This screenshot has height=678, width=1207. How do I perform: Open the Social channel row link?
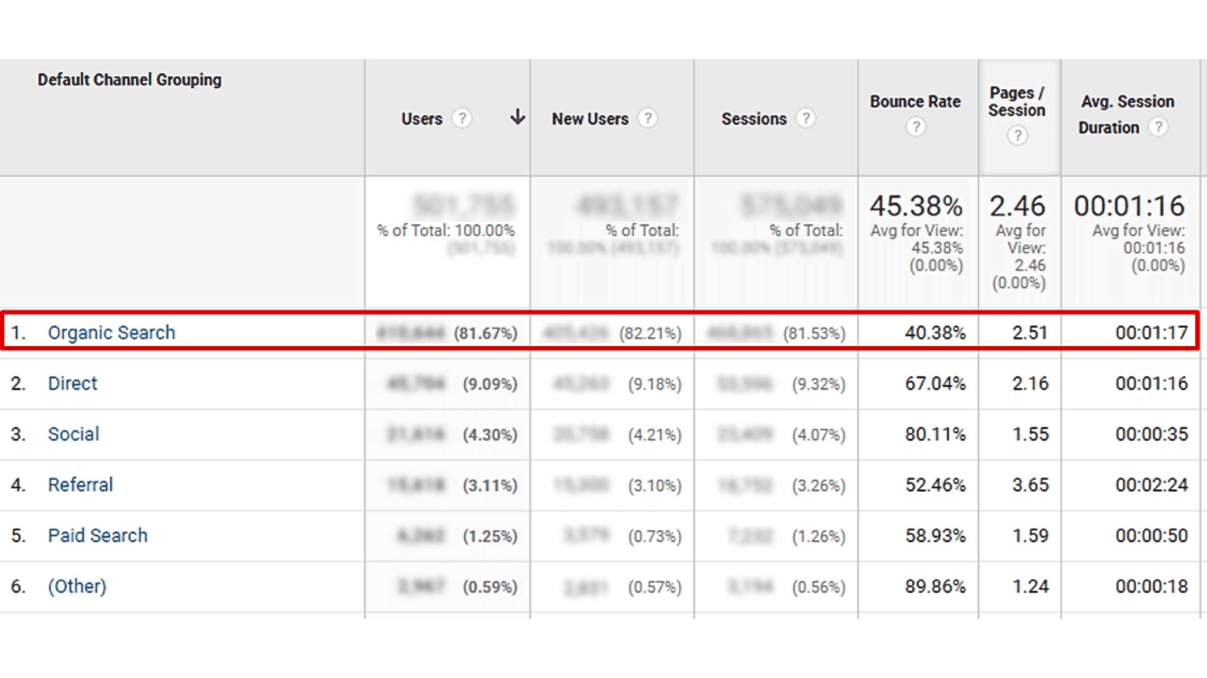(x=74, y=434)
